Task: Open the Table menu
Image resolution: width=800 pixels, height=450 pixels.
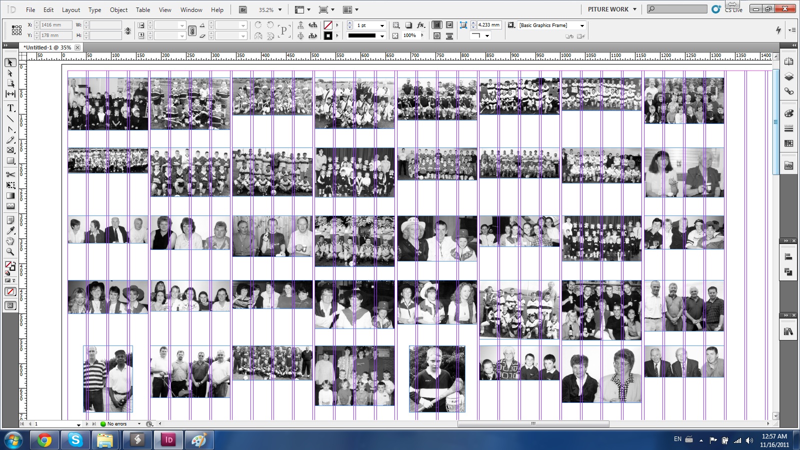Action: (143, 9)
